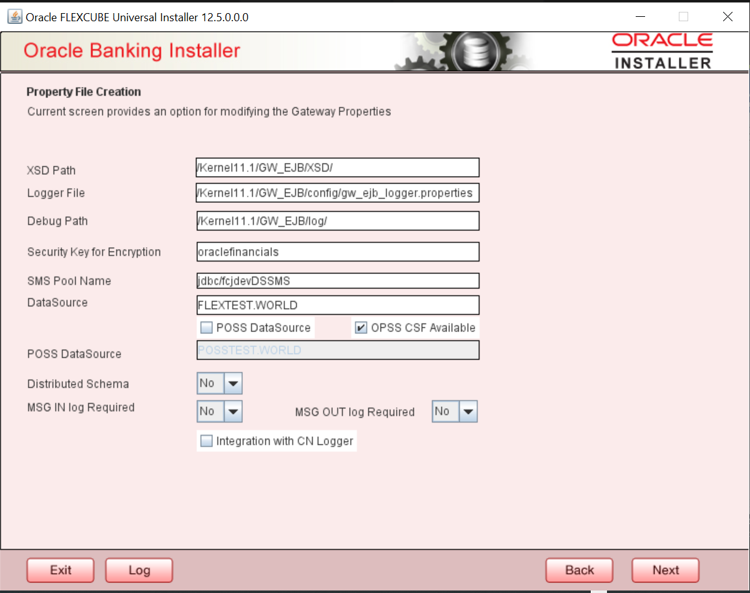
Task: Click the 'XSD Path' label
Action: 51,170
